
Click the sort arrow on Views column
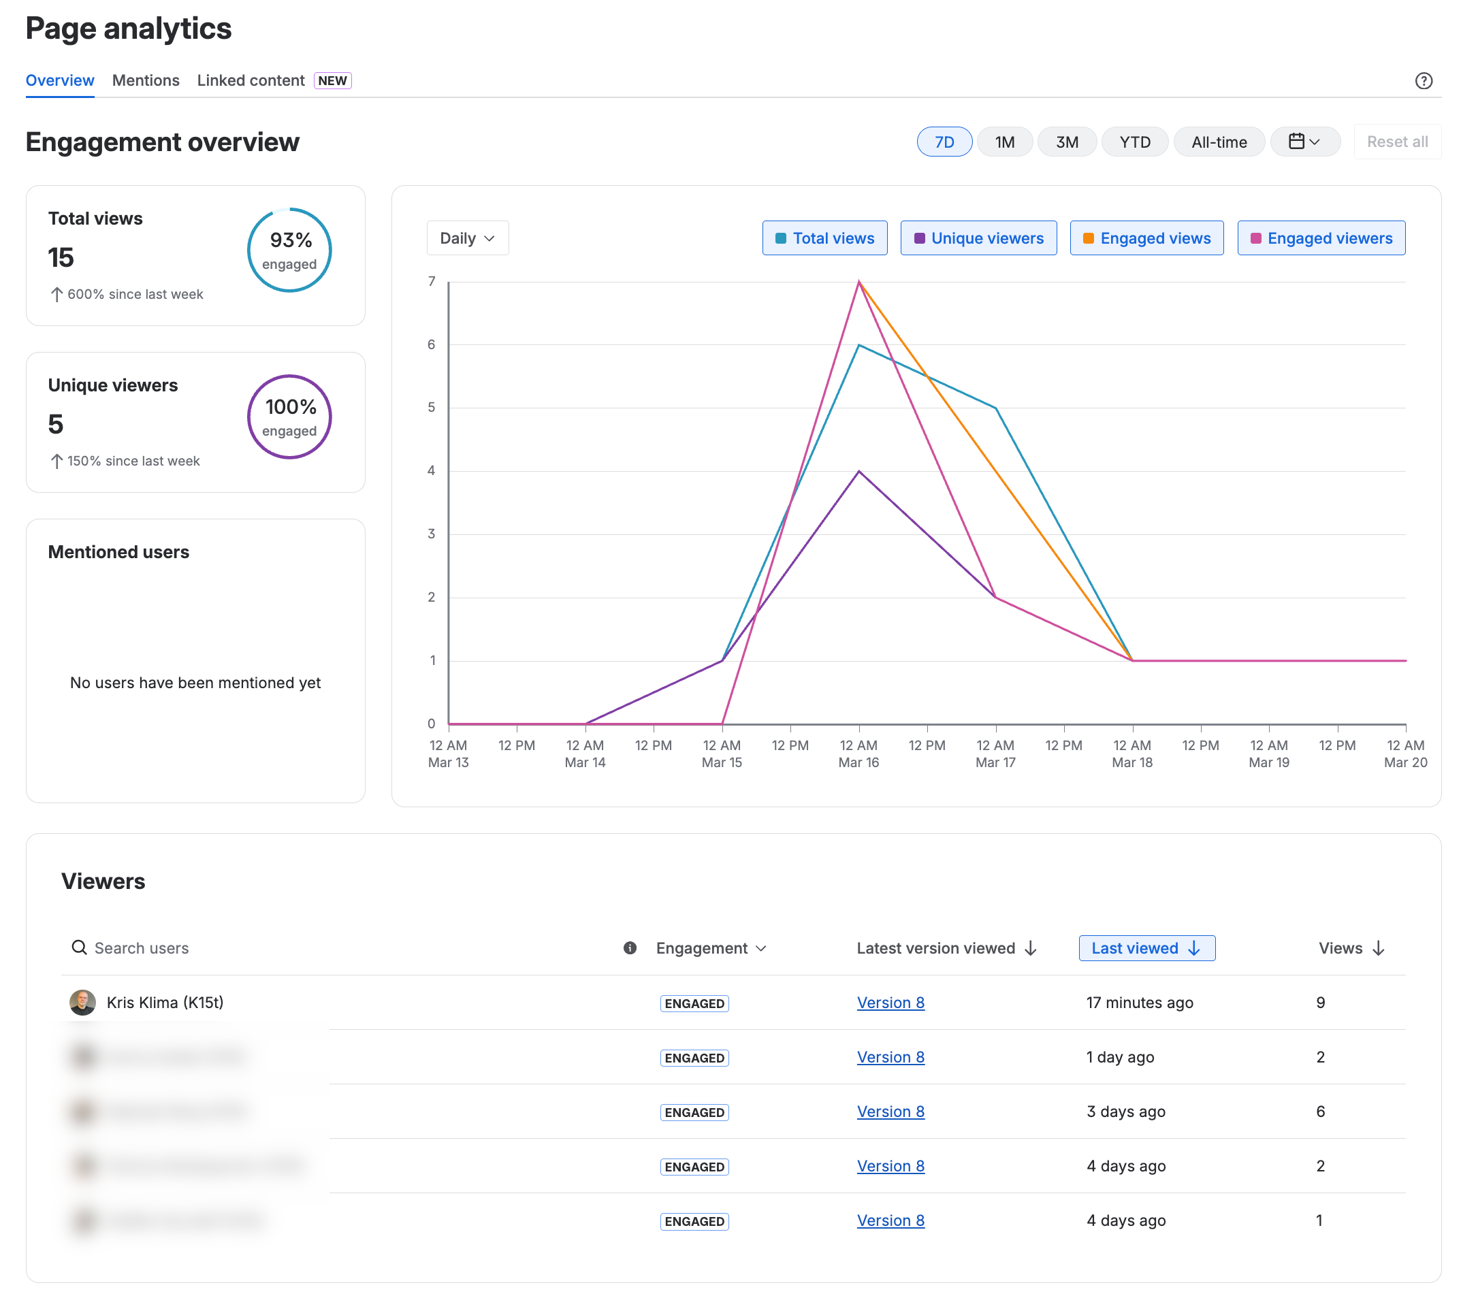(x=1379, y=948)
